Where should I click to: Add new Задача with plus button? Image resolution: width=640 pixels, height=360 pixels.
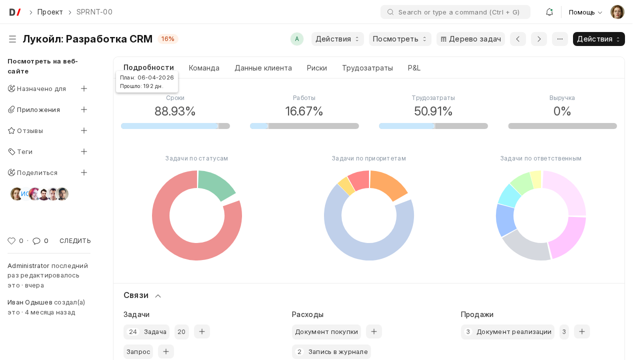(x=202, y=331)
